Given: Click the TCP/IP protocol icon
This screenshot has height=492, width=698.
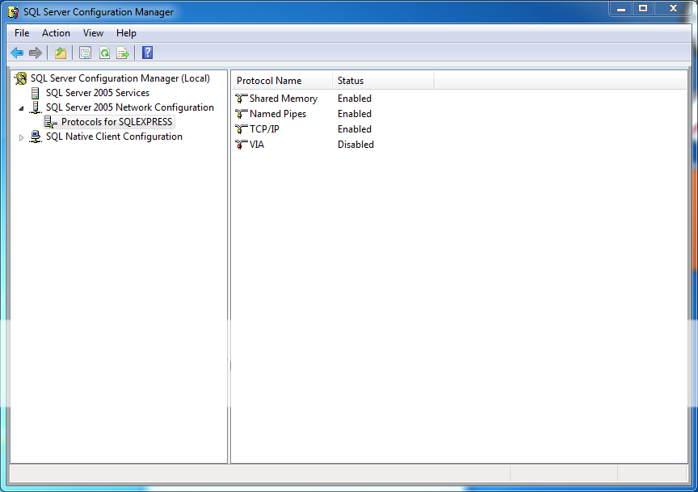Looking at the screenshot, I should point(242,129).
